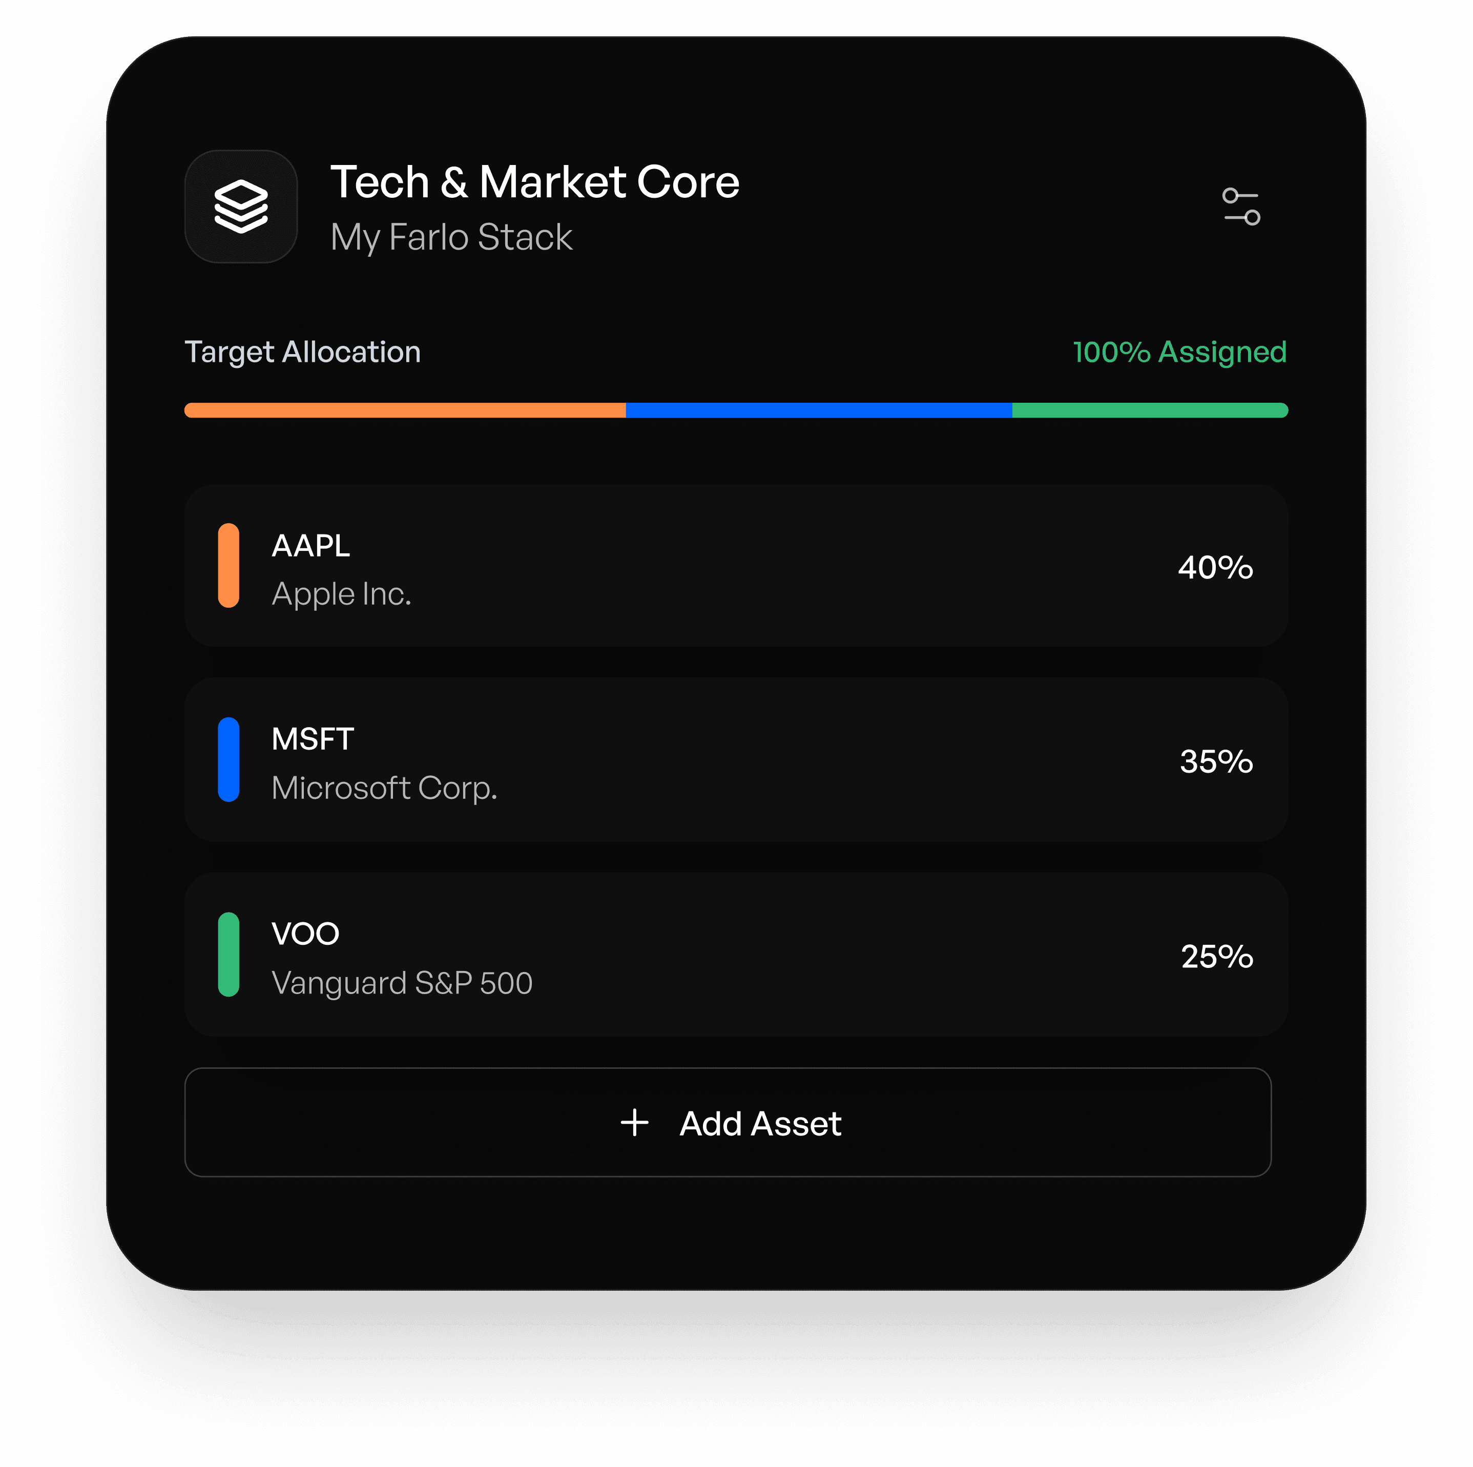Click the My Farlo Stack subtitle
Screen dimensions: 1473x1467
pyautogui.click(x=451, y=237)
